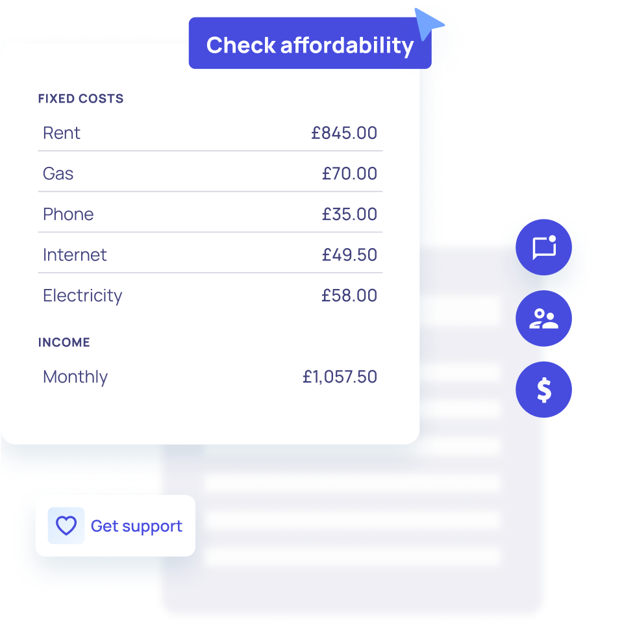
Task: Click the £49.50 internet amount
Action: [x=349, y=255]
